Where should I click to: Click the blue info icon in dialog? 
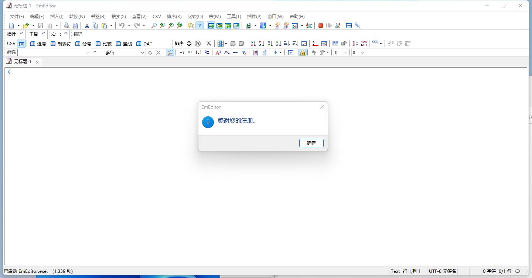coord(208,122)
